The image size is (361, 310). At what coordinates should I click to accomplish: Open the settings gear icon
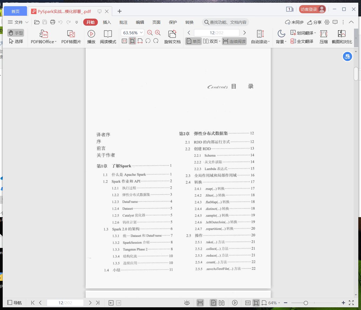[x=327, y=22]
